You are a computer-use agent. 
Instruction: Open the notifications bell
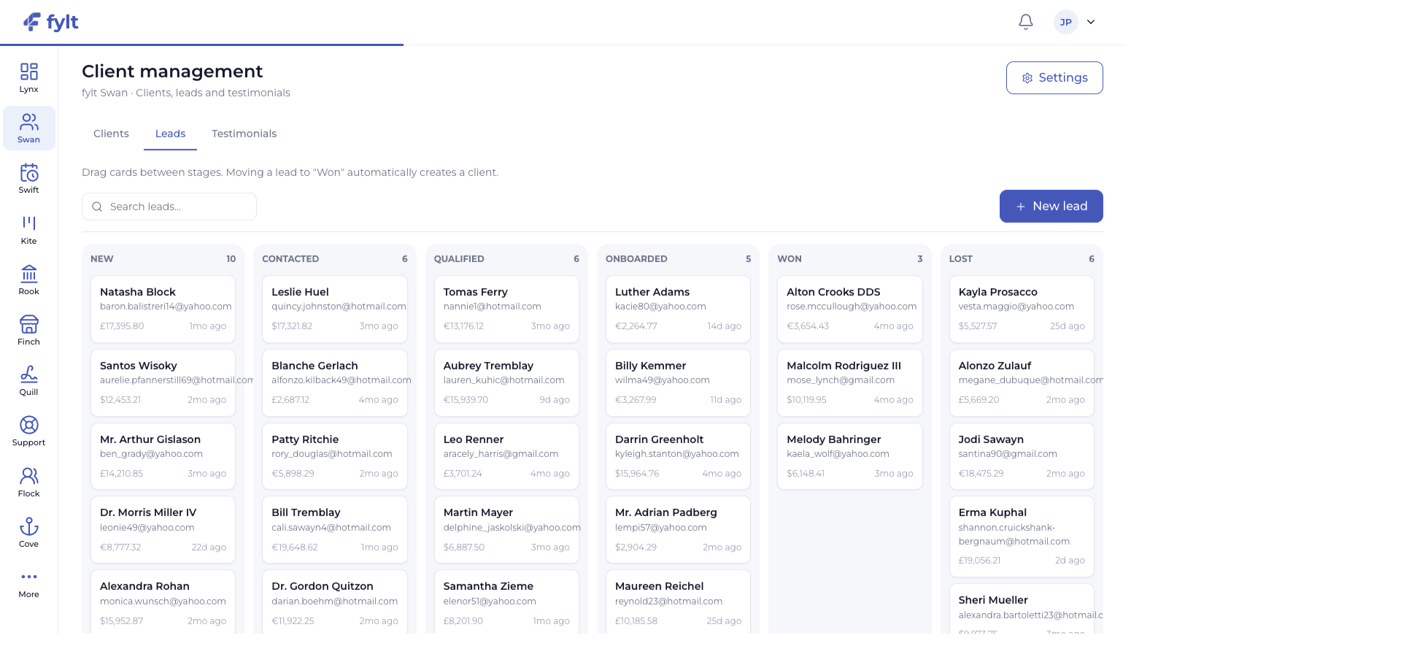[1026, 22]
